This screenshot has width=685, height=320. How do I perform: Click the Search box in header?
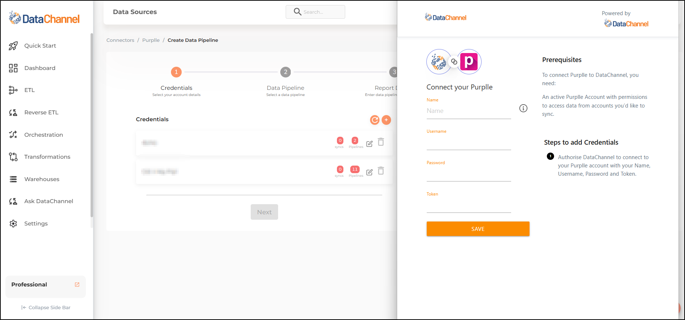click(x=316, y=12)
